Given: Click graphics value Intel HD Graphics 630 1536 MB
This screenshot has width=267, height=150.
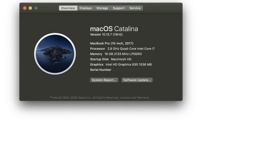Looking at the screenshot, I should (128, 65).
